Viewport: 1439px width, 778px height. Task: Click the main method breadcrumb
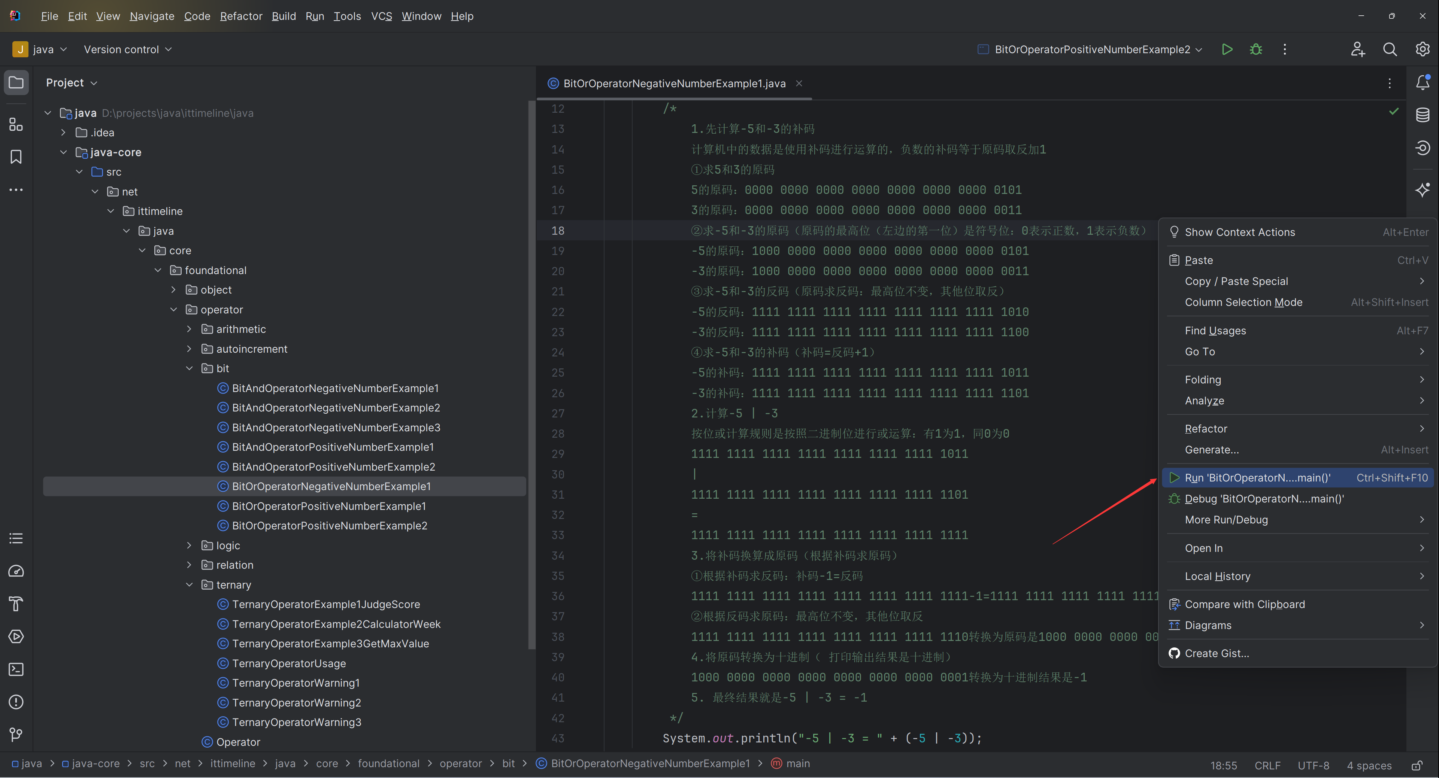[790, 763]
